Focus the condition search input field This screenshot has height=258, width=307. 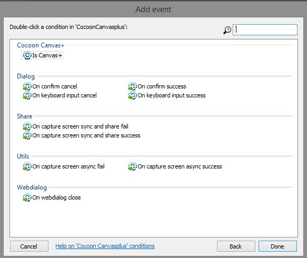pyautogui.click(x=265, y=30)
